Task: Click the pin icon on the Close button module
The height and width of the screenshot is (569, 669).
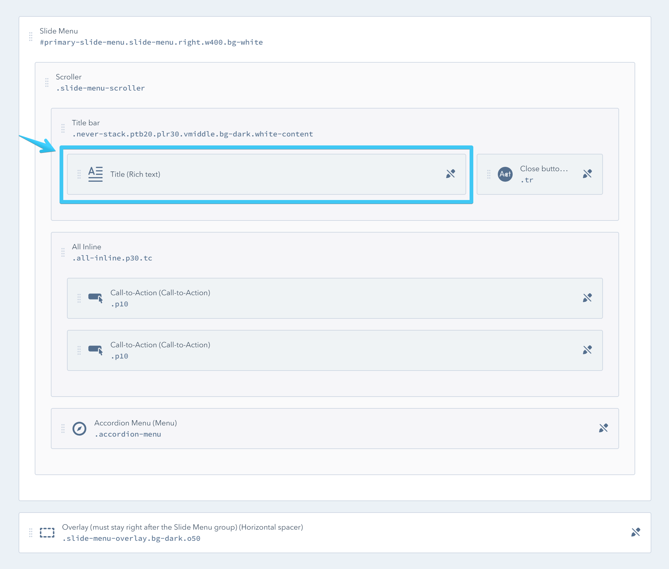Action: pyautogui.click(x=587, y=174)
